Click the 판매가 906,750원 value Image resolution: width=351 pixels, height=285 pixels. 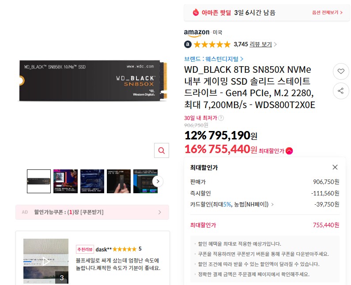click(x=326, y=182)
